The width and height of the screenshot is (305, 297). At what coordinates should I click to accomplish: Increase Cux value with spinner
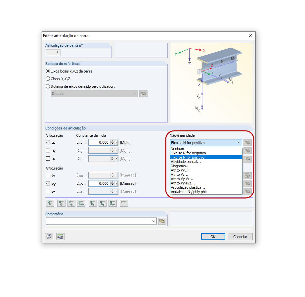pos(112,141)
